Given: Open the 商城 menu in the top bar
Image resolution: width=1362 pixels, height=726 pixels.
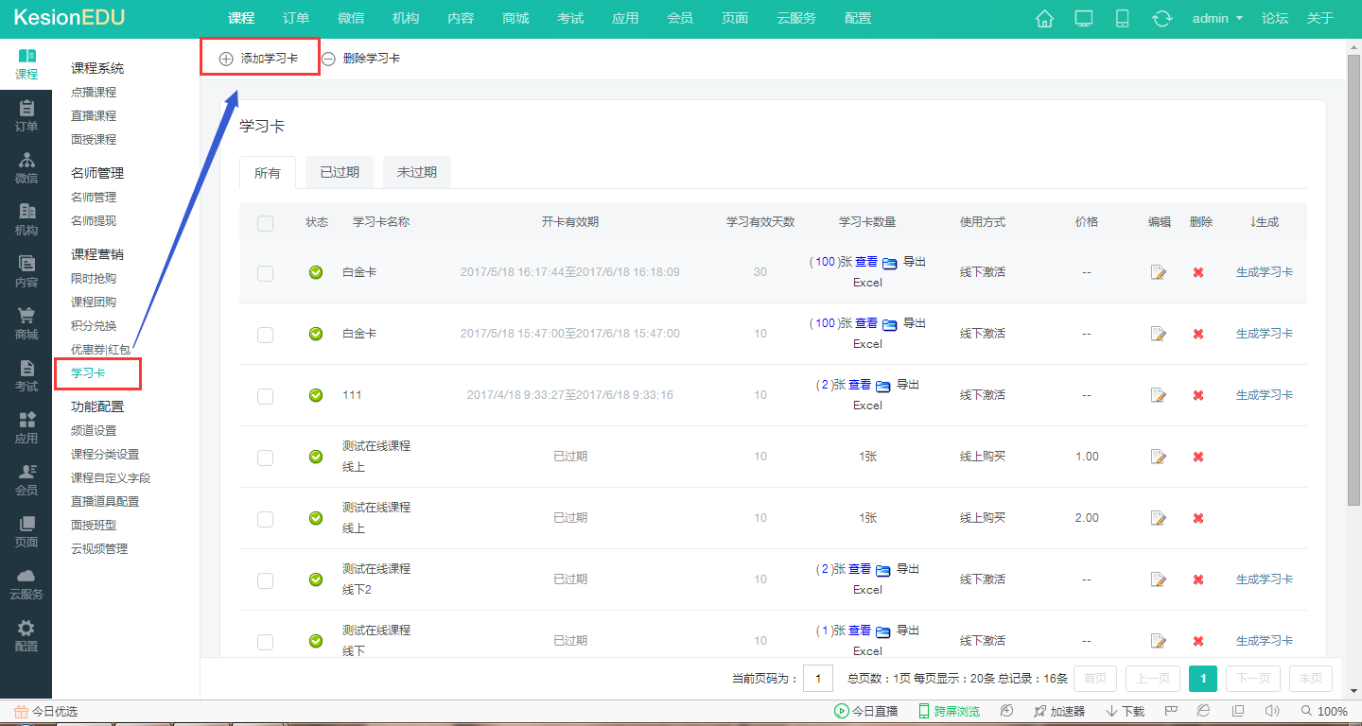Looking at the screenshot, I should click(515, 17).
